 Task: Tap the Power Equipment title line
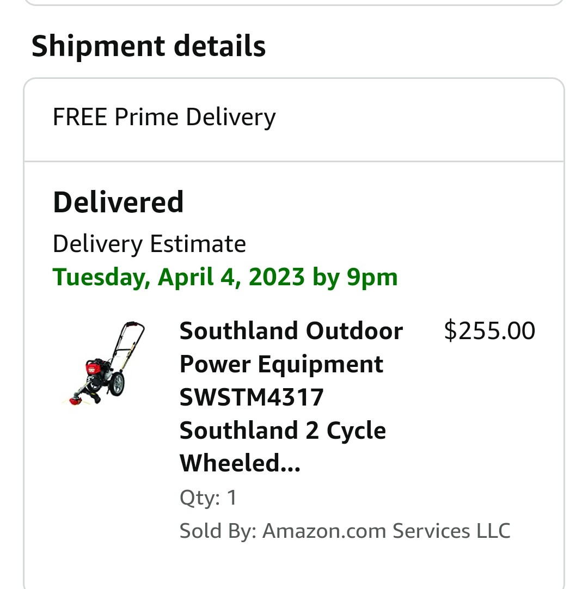[x=281, y=364]
